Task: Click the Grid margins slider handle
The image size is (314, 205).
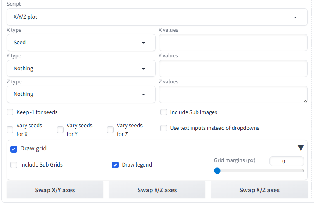Action: pyautogui.click(x=217, y=171)
